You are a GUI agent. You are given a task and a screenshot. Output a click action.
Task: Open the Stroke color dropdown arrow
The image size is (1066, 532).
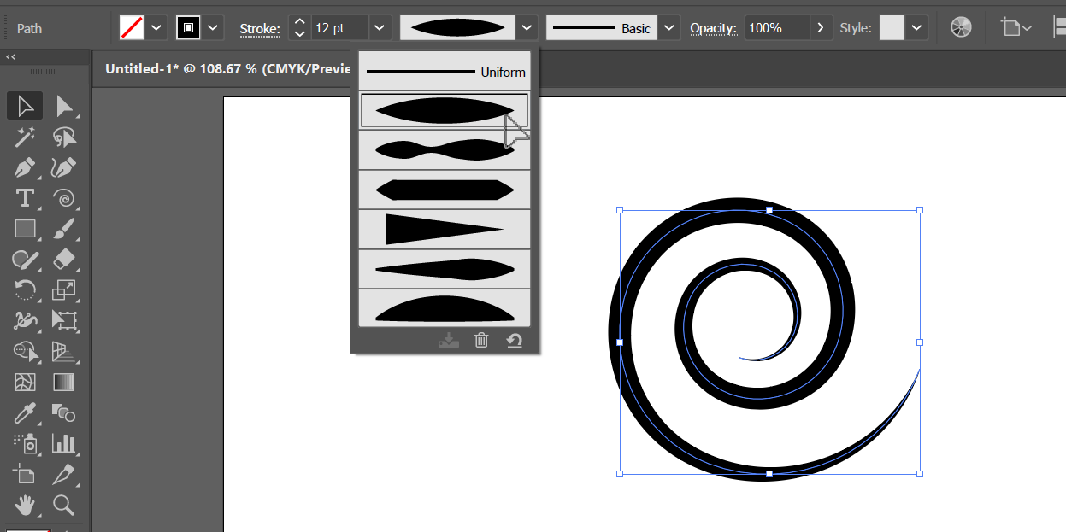pos(214,28)
